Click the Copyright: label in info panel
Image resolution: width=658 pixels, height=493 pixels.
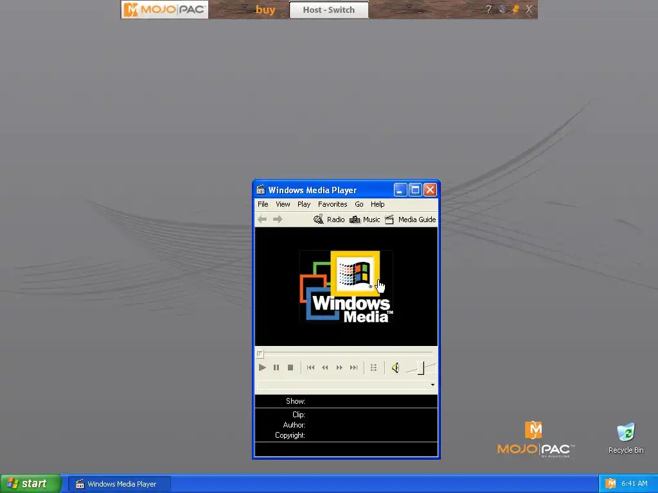290,435
